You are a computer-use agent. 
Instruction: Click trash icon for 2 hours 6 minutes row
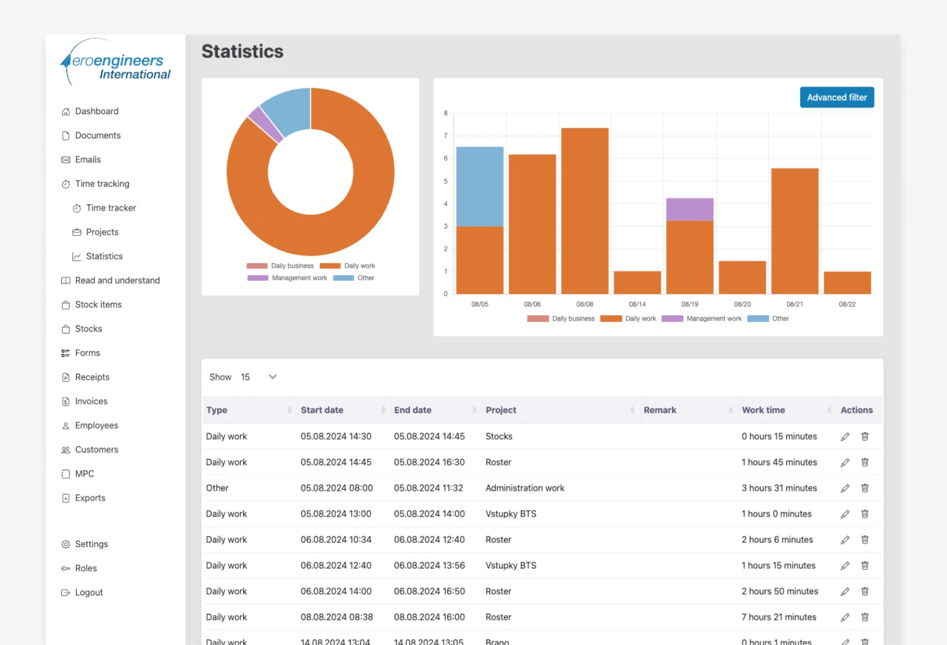coord(865,540)
